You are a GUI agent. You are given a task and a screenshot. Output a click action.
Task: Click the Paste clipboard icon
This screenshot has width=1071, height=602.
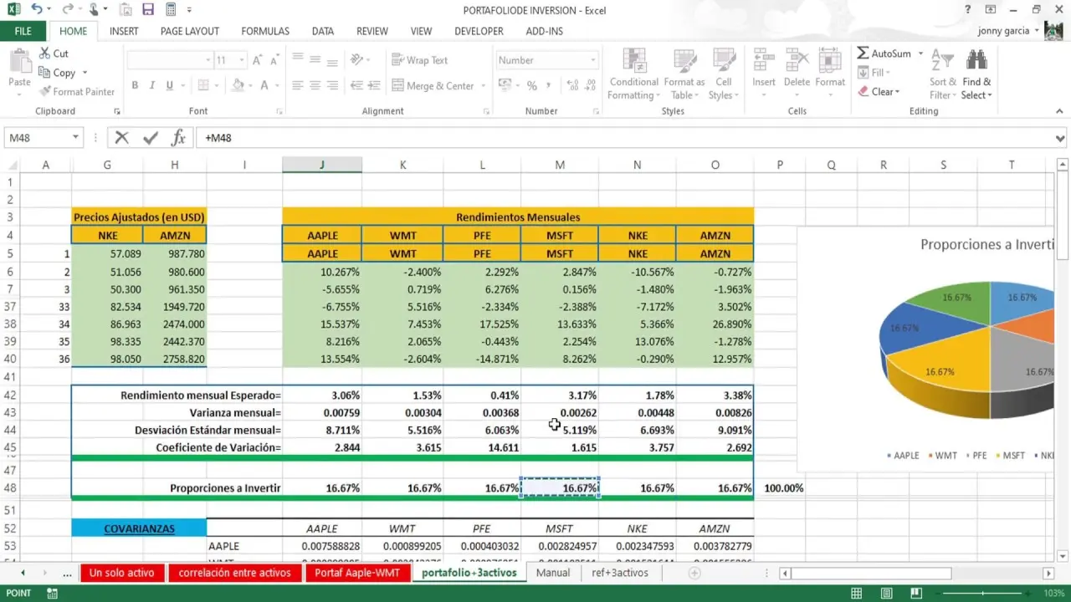pos(19,61)
